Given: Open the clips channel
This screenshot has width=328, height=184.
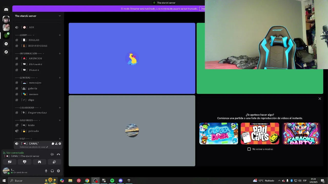Looking at the screenshot, I should pyautogui.click(x=38, y=100).
